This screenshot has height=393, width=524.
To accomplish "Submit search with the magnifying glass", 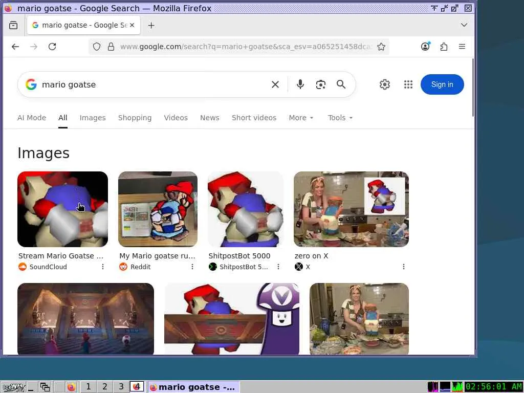I will [x=341, y=84].
